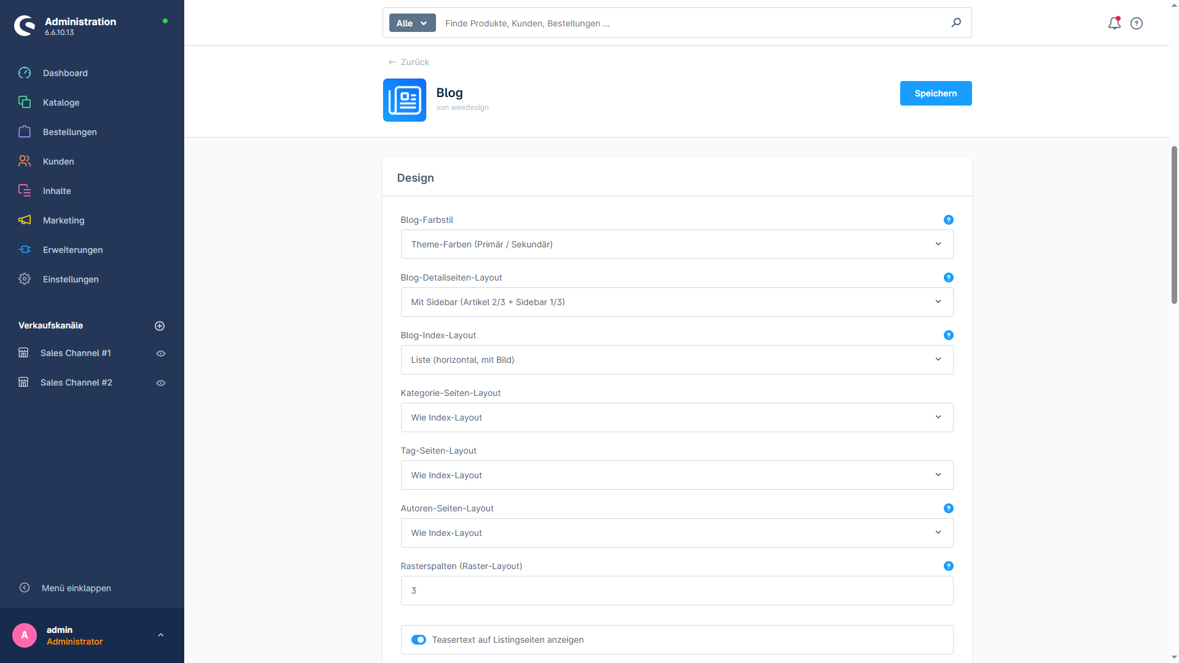The height and width of the screenshot is (663, 1179).
Task: Show help for Blog-Detailseiten-Layout
Action: point(949,277)
